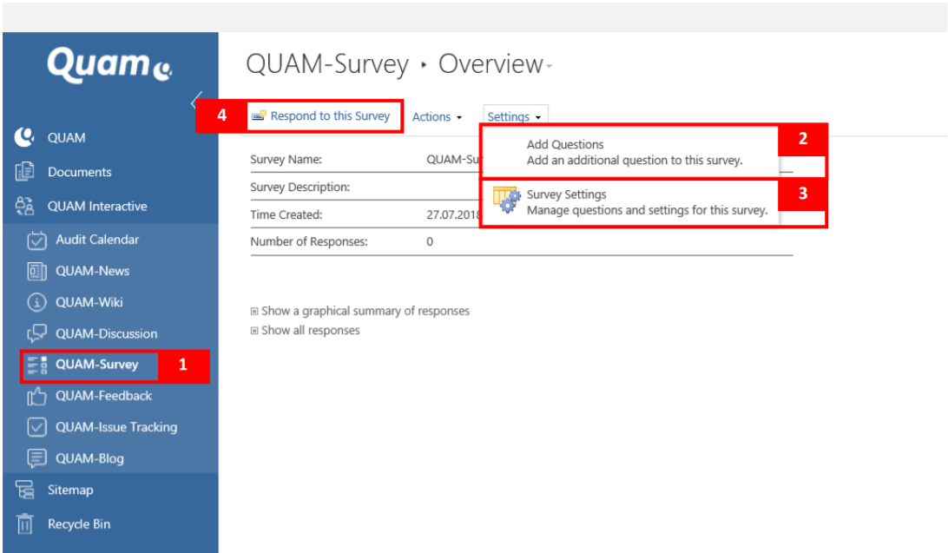This screenshot has width=948, height=553.
Task: Click Respond to this Survey link
Action: pyautogui.click(x=330, y=116)
